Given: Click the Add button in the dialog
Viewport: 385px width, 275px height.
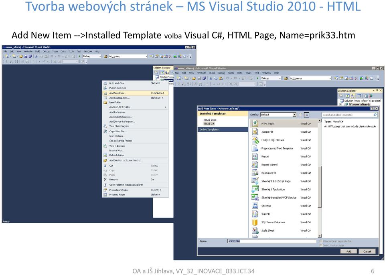Looking at the screenshot, I should coord(349,251).
